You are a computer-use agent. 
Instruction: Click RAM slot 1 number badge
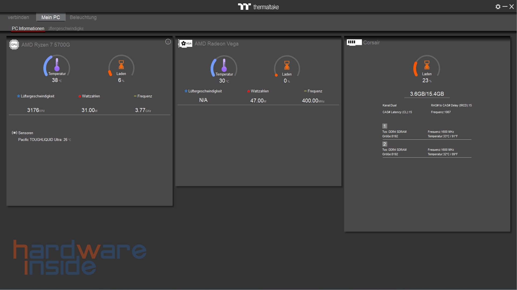[385, 126]
